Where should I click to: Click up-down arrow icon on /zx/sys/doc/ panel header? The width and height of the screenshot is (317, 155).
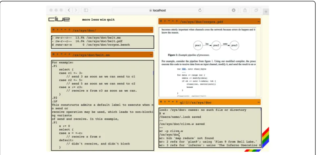[69, 30]
